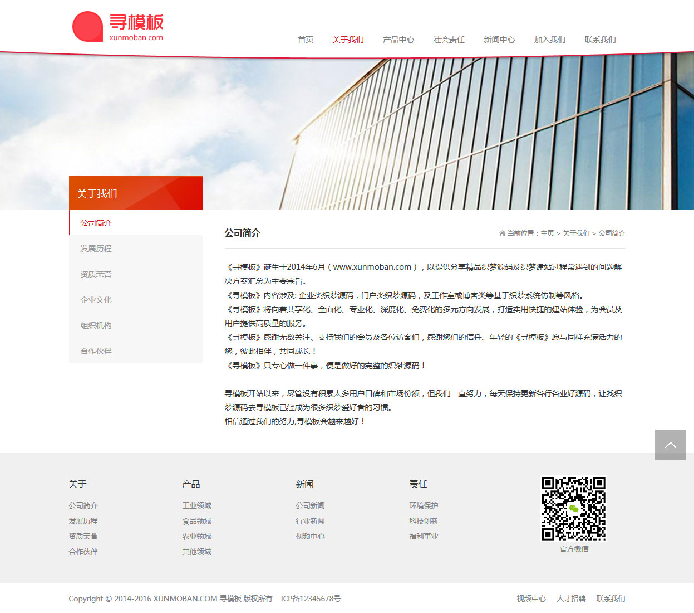Click footer column heading 关于
Image resolution: width=694 pixels, height=613 pixels.
[x=77, y=484]
